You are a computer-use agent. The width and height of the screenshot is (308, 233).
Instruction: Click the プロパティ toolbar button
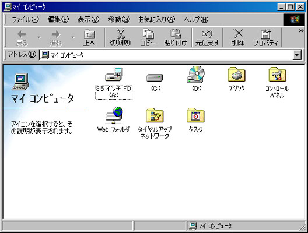point(266,37)
